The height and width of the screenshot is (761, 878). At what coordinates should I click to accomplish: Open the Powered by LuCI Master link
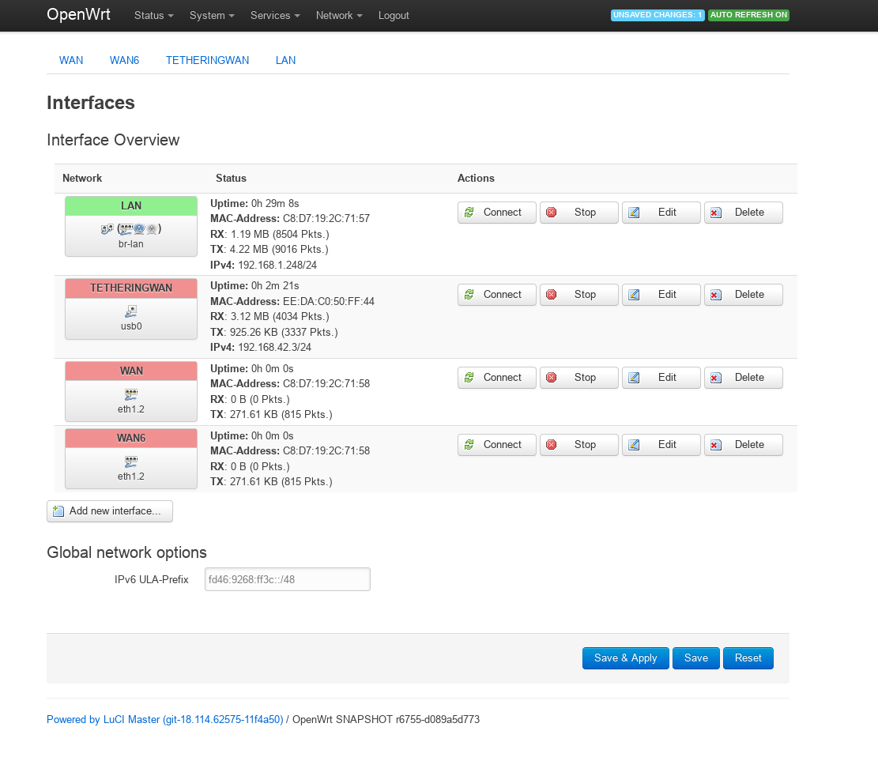point(164,720)
